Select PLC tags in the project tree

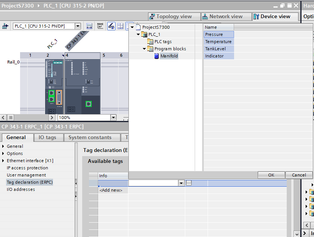pyautogui.click(x=163, y=42)
